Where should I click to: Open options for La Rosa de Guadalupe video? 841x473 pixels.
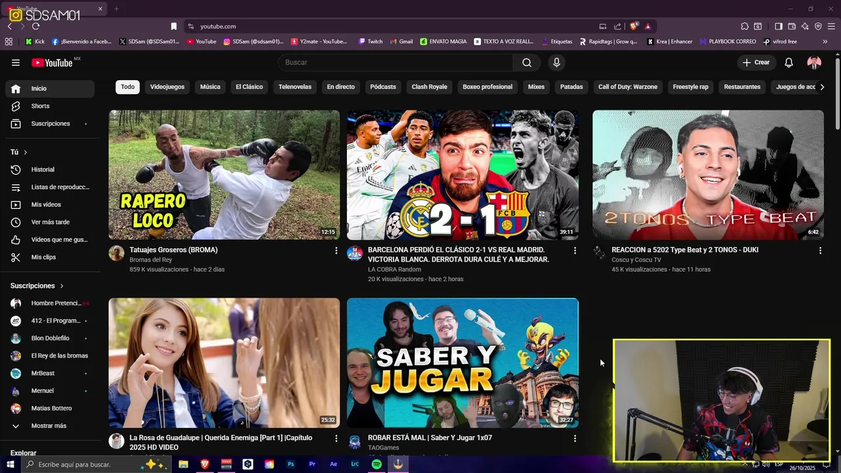click(336, 438)
